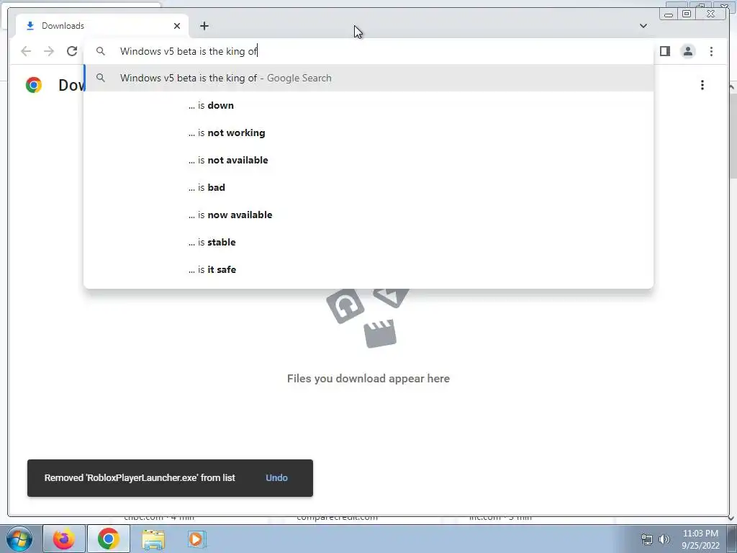Image resolution: width=737 pixels, height=553 pixels.
Task: Open the Chrome three-dot menu
Action: (711, 51)
